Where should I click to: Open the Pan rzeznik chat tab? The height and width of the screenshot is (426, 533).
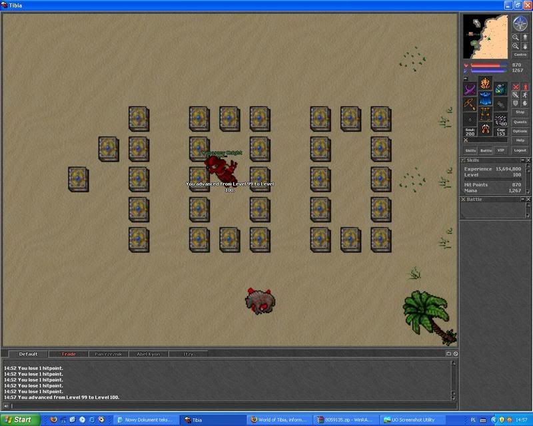click(108, 354)
